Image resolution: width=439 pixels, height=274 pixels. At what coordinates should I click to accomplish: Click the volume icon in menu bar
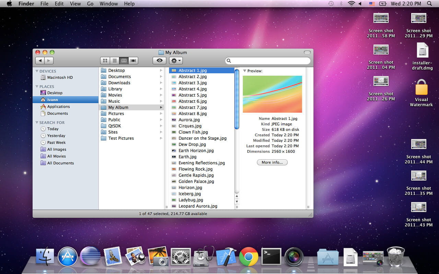pyautogui.click(x=360, y=4)
